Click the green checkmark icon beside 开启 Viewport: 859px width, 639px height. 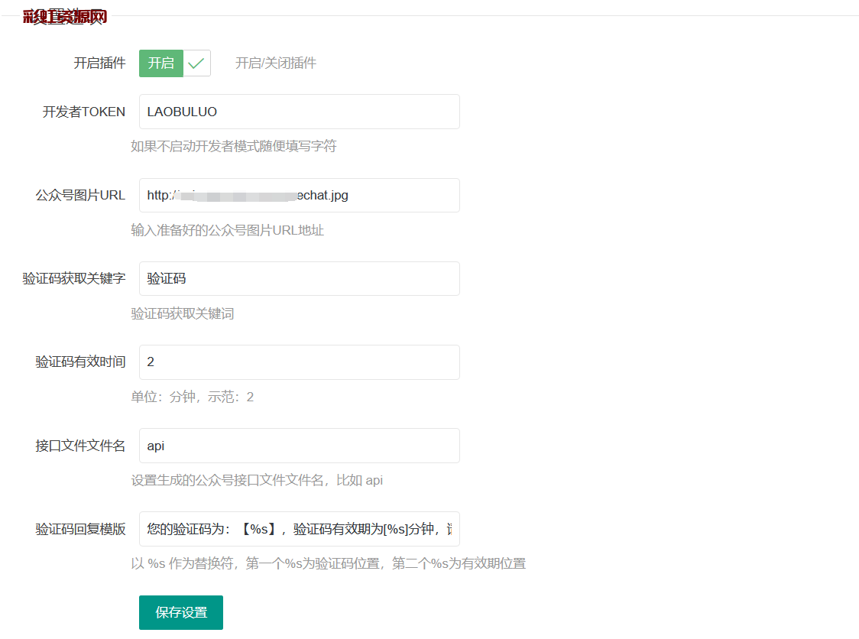tap(196, 63)
